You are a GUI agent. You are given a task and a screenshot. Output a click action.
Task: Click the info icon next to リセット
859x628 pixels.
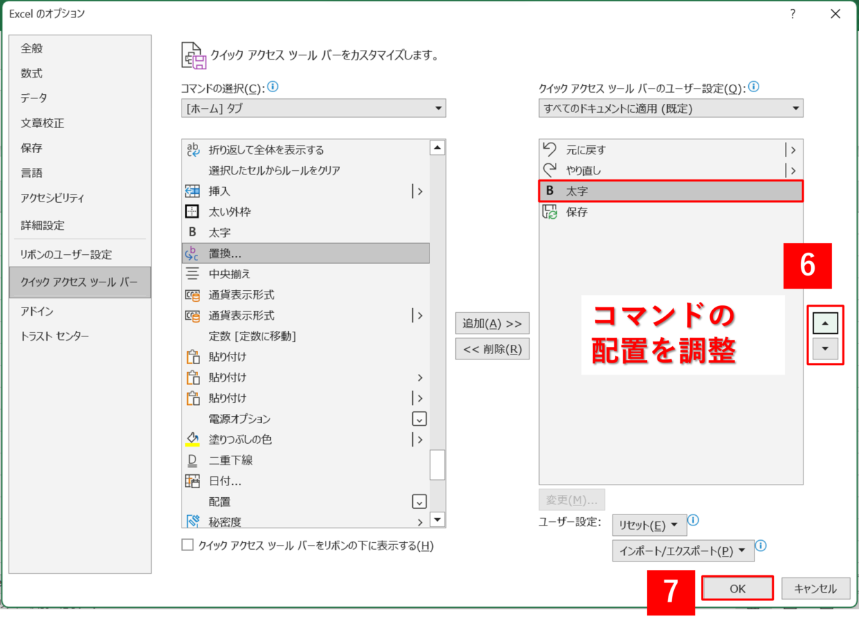(693, 520)
